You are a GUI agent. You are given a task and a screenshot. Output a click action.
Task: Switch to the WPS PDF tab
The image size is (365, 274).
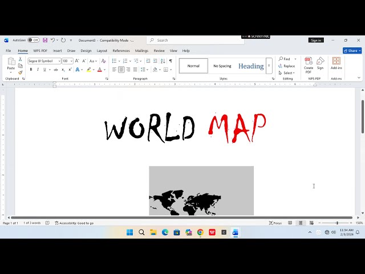pos(40,51)
